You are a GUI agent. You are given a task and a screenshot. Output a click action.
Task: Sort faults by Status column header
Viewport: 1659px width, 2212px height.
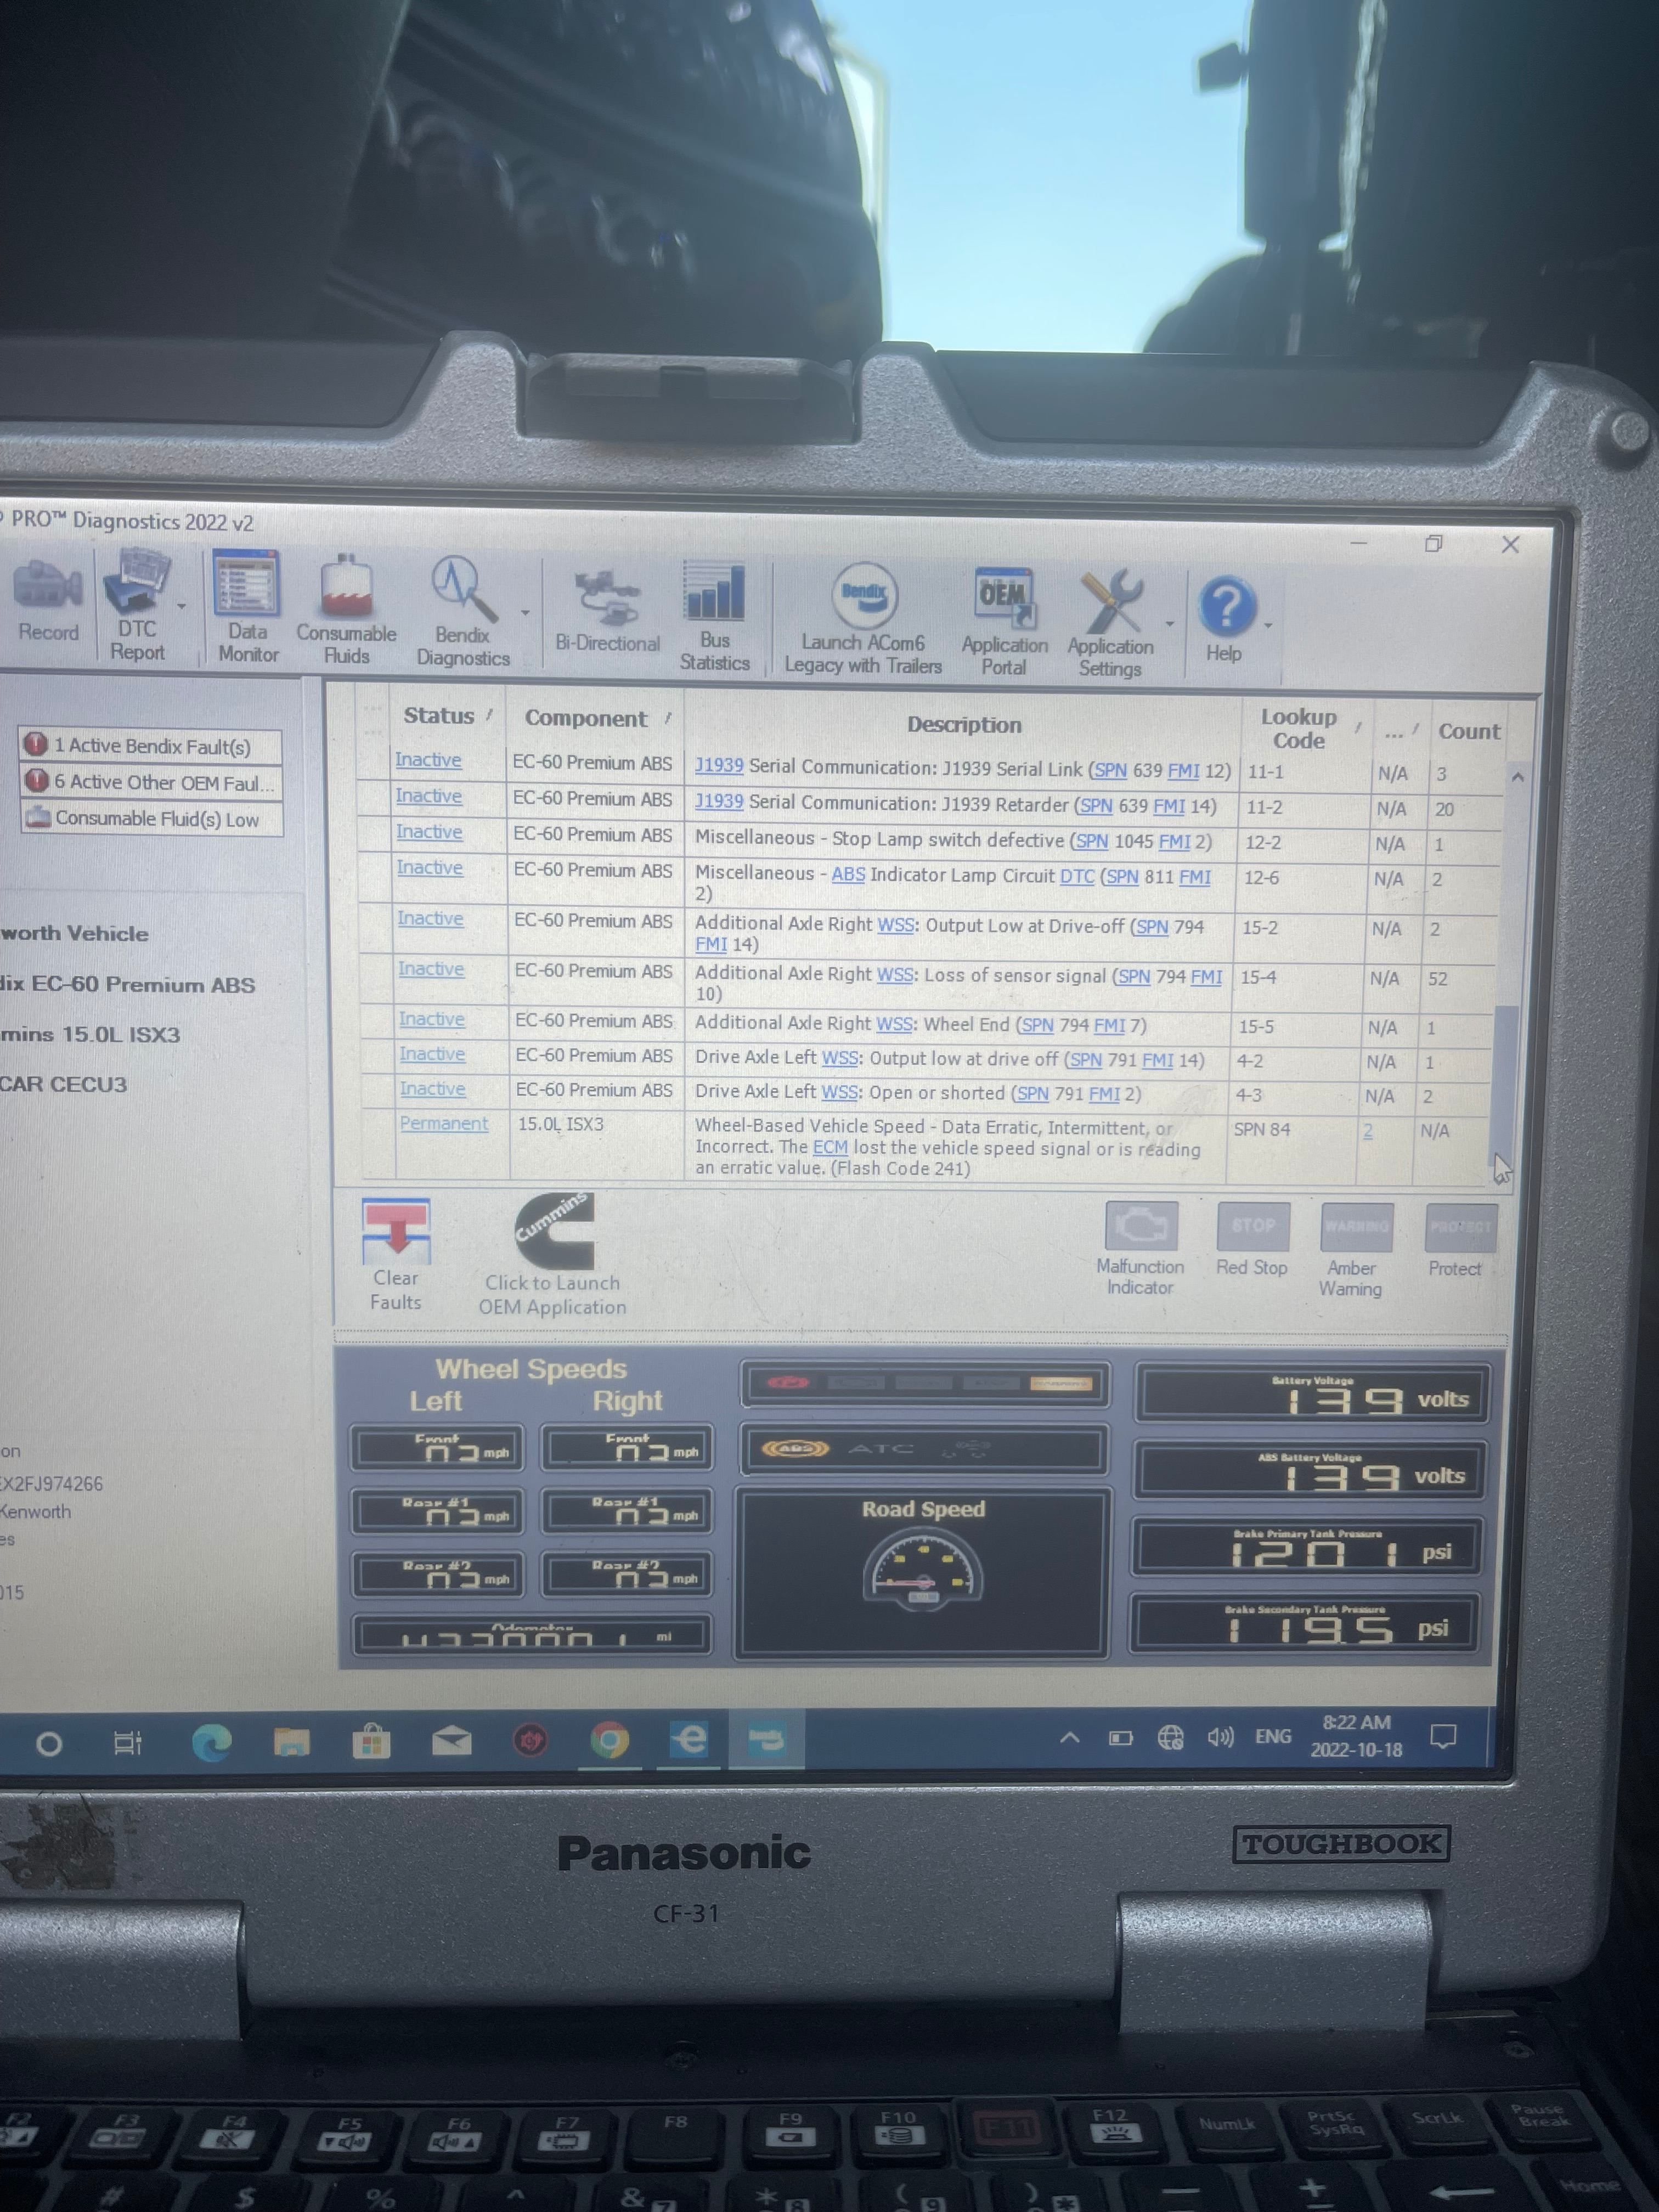[x=439, y=716]
